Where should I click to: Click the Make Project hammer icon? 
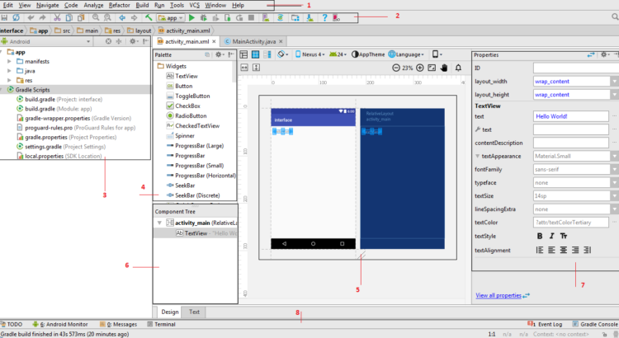tap(149, 17)
